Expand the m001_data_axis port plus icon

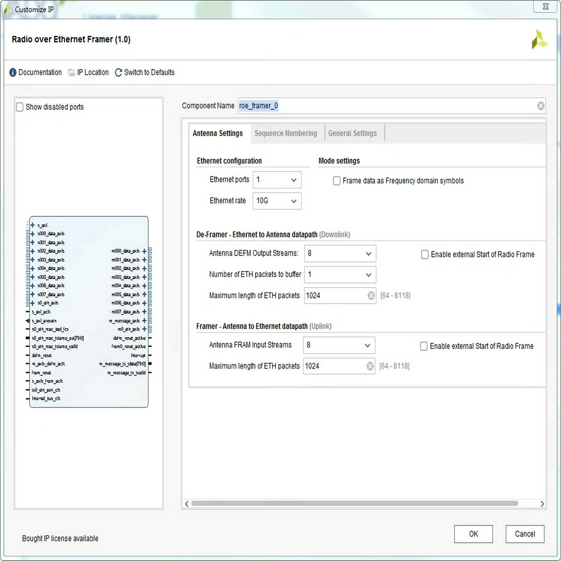[x=145, y=260]
